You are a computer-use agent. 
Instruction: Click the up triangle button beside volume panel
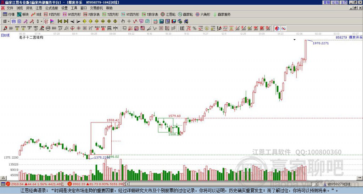3,178
